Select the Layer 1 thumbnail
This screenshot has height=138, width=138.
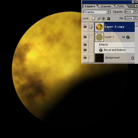pyautogui.click(x=99, y=37)
